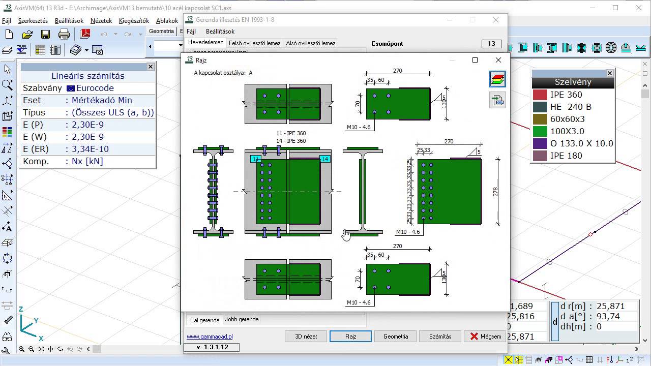This screenshot has width=651, height=366.
Task: Open the layer manager stacked-sheets icon
Action: point(7,50)
